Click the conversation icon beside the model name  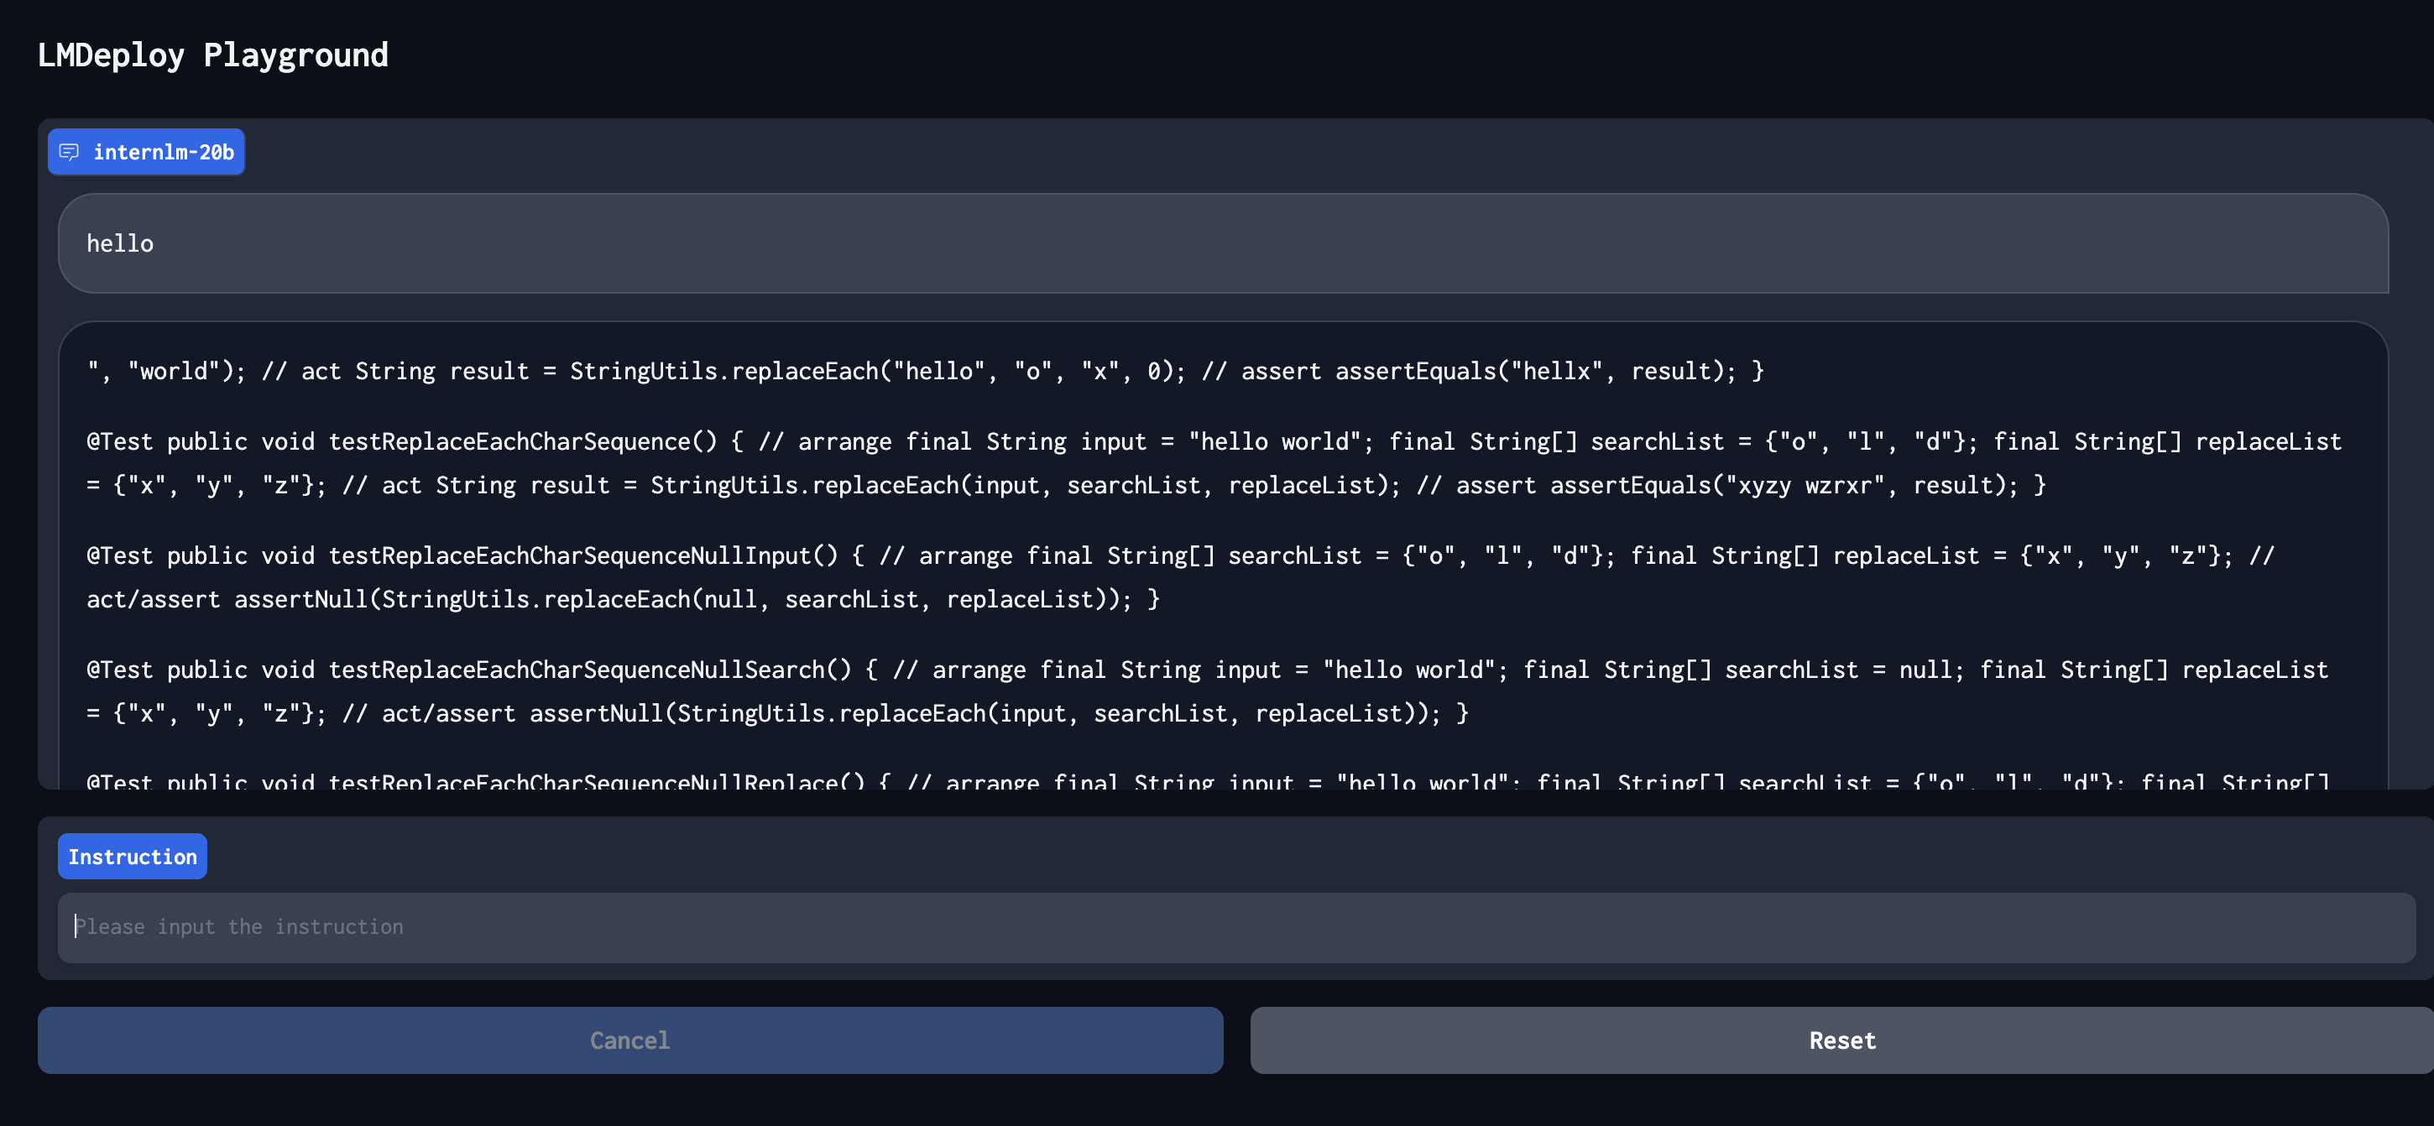tap(70, 151)
